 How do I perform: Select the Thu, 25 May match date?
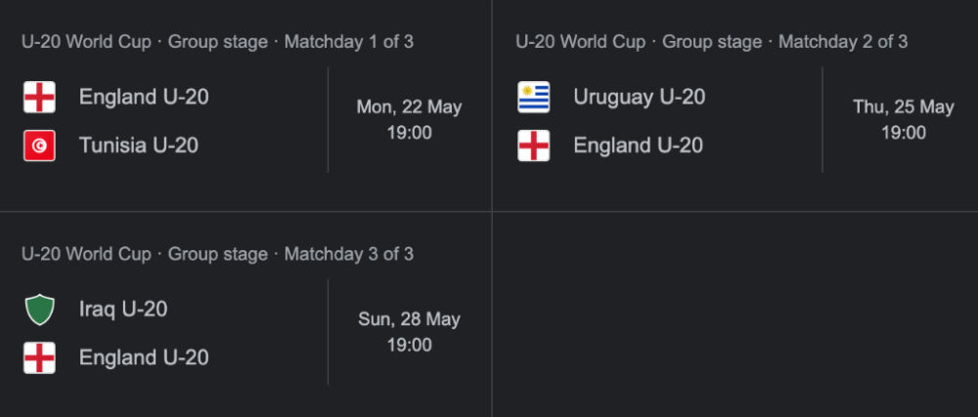(903, 107)
